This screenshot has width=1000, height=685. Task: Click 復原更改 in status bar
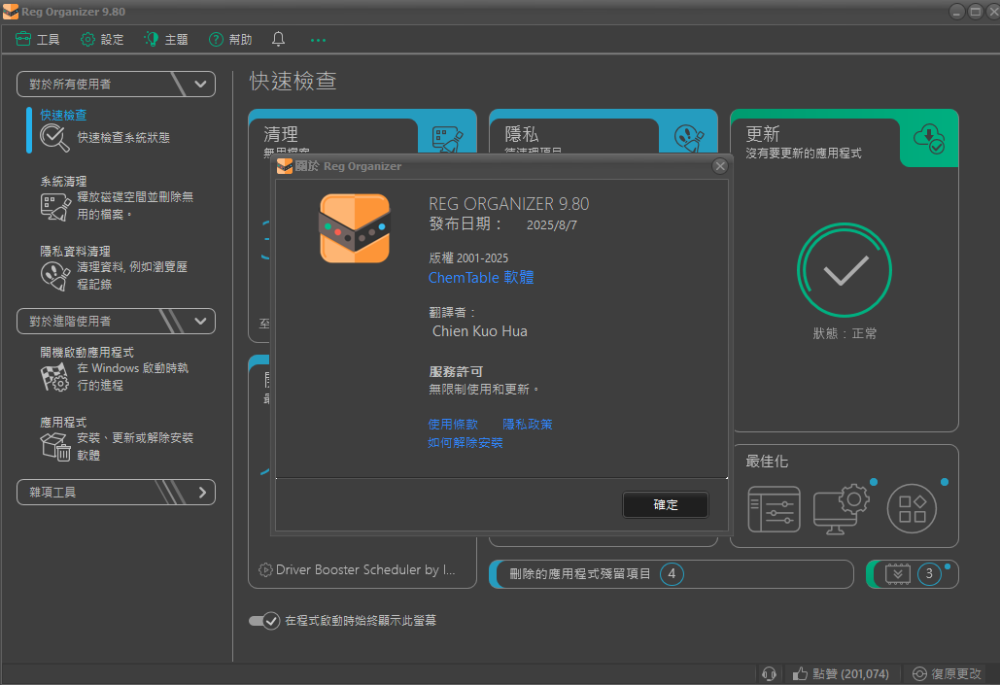[x=948, y=673]
